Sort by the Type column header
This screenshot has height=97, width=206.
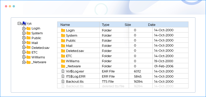point(106,25)
